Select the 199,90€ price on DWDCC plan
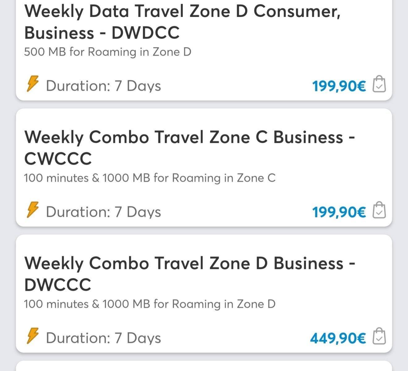 coord(339,86)
